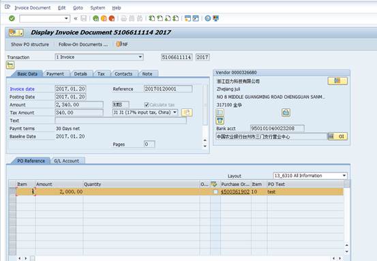Click the Find Next binoculars icon
This screenshot has height=261, width=377.
click(x=140, y=18)
